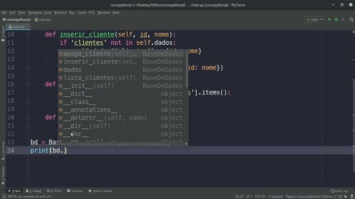Image resolution: width=355 pixels, height=199 pixels.
Task: Open the Window menu
Action: [104, 13]
